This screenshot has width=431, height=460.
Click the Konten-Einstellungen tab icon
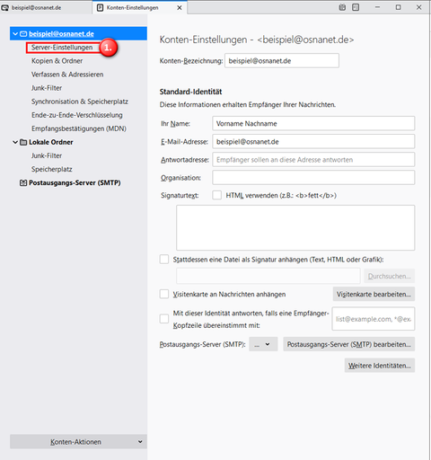(x=101, y=8)
